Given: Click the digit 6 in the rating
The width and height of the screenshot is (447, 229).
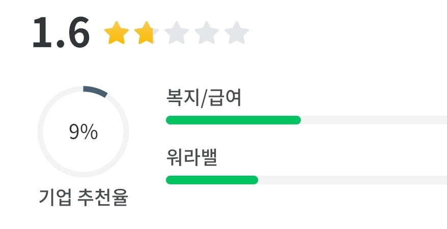Looking at the screenshot, I should pos(76,34).
